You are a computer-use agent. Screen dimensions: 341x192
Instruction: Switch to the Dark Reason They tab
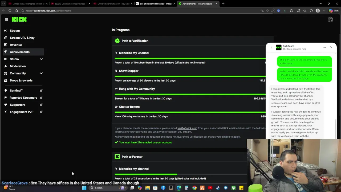(x=113, y=4)
